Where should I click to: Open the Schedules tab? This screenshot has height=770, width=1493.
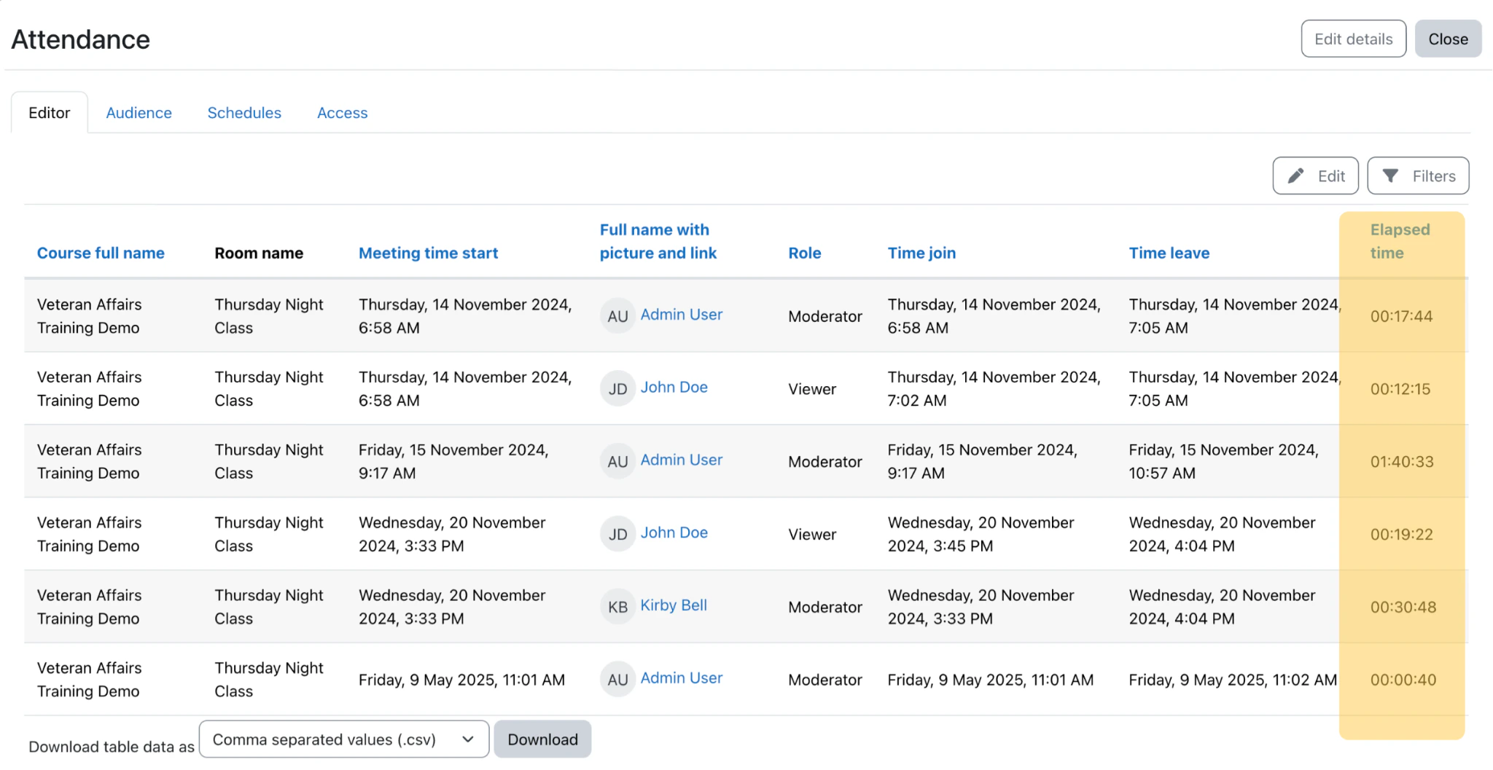click(x=243, y=112)
